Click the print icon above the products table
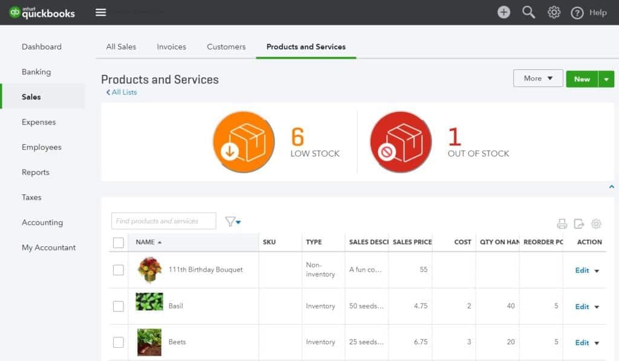 [x=562, y=224]
